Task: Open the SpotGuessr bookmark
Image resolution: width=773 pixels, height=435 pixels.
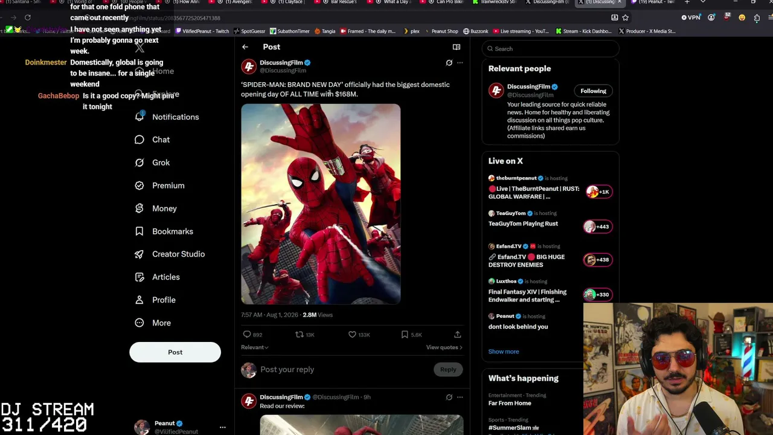Action: tap(250, 31)
